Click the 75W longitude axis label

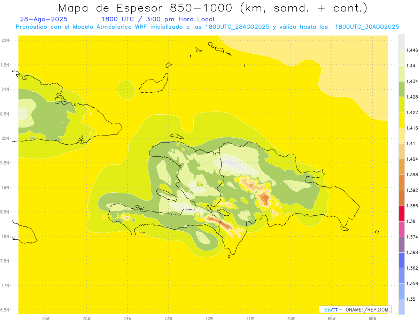click(87, 318)
